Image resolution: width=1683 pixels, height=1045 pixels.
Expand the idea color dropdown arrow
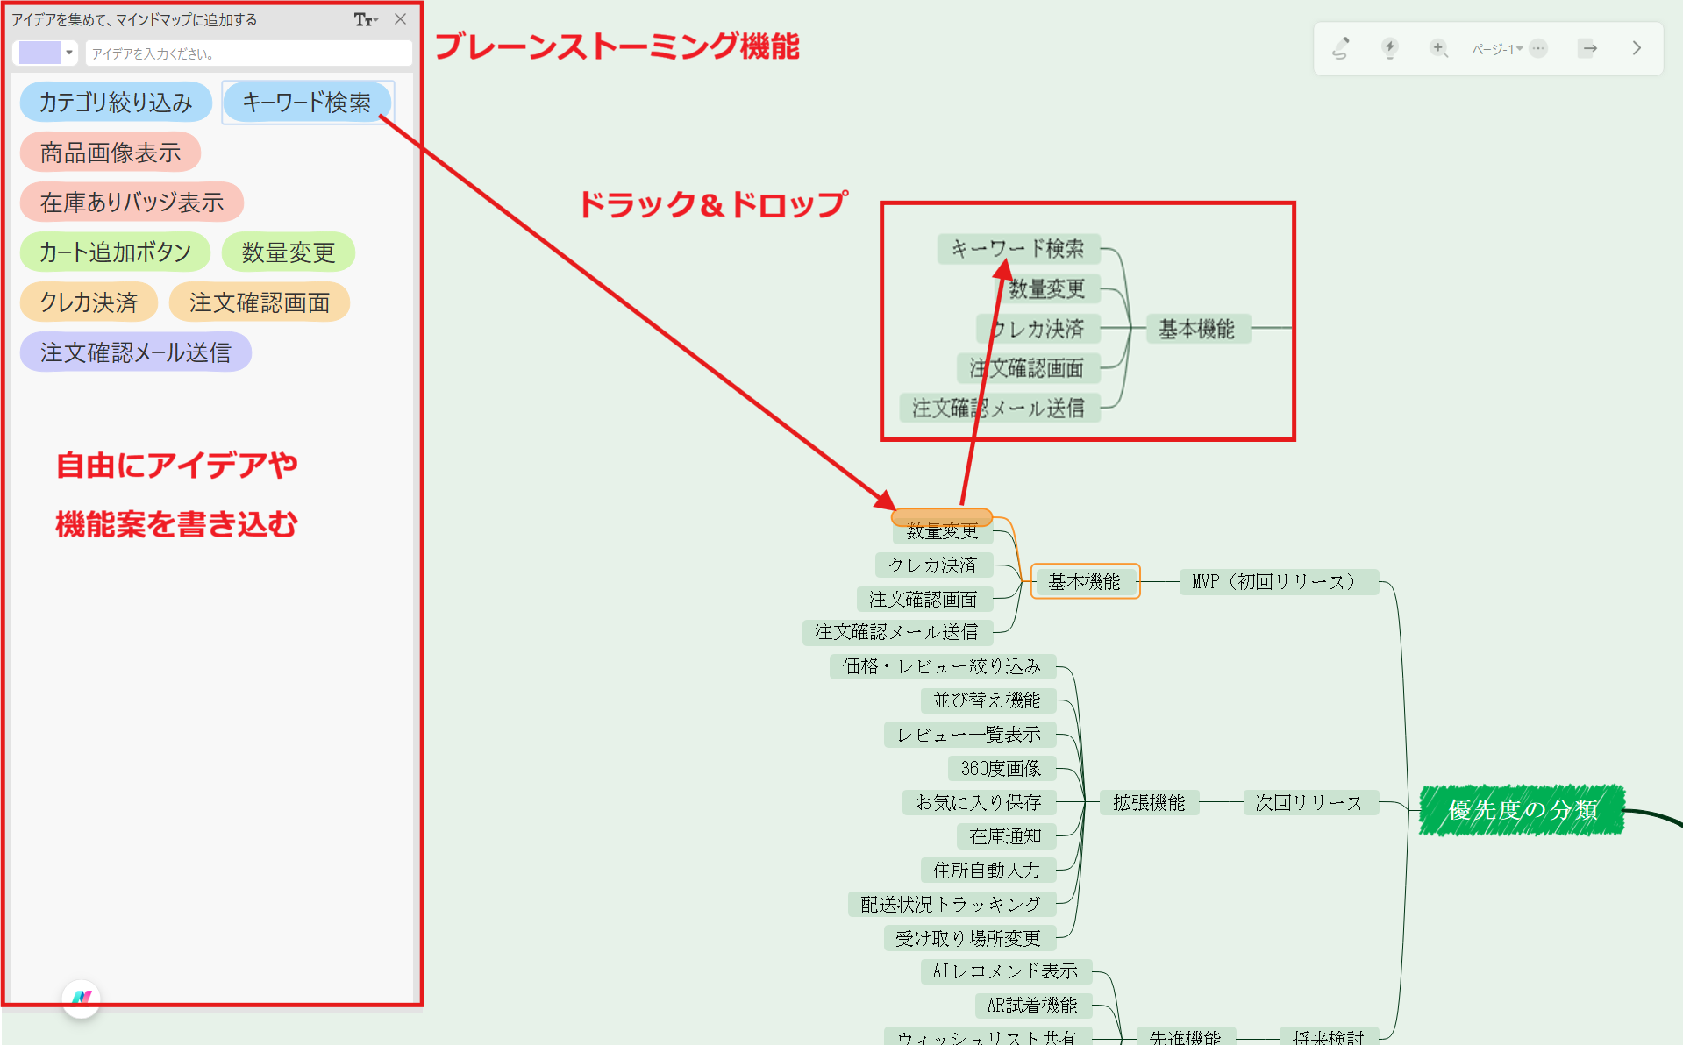click(x=69, y=53)
